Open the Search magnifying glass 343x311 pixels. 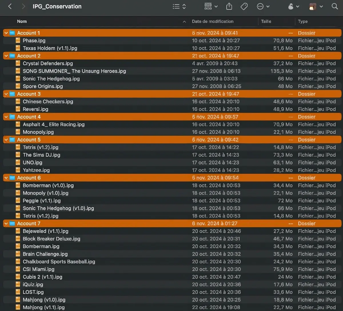335,6
